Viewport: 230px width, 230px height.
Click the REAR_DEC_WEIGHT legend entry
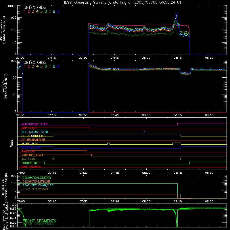(x=35, y=189)
